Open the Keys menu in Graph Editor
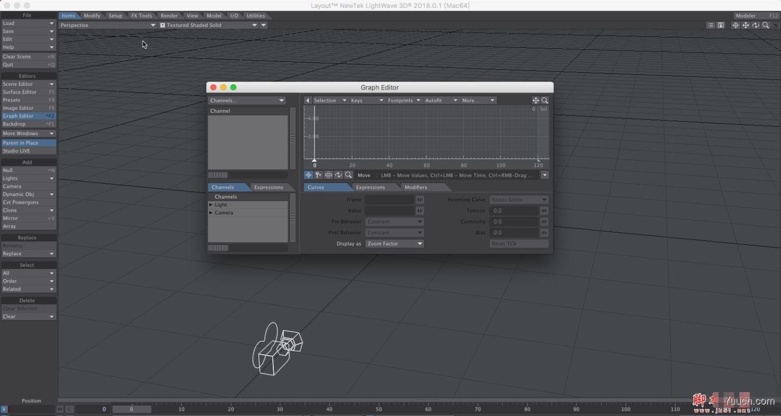 pyautogui.click(x=367, y=100)
